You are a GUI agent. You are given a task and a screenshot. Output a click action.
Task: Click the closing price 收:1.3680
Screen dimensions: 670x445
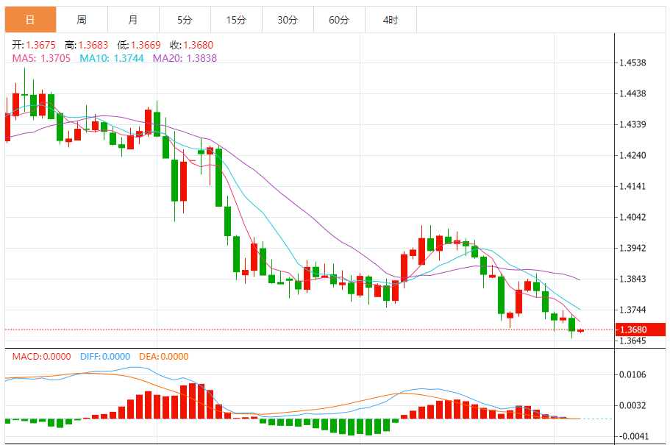coord(191,45)
